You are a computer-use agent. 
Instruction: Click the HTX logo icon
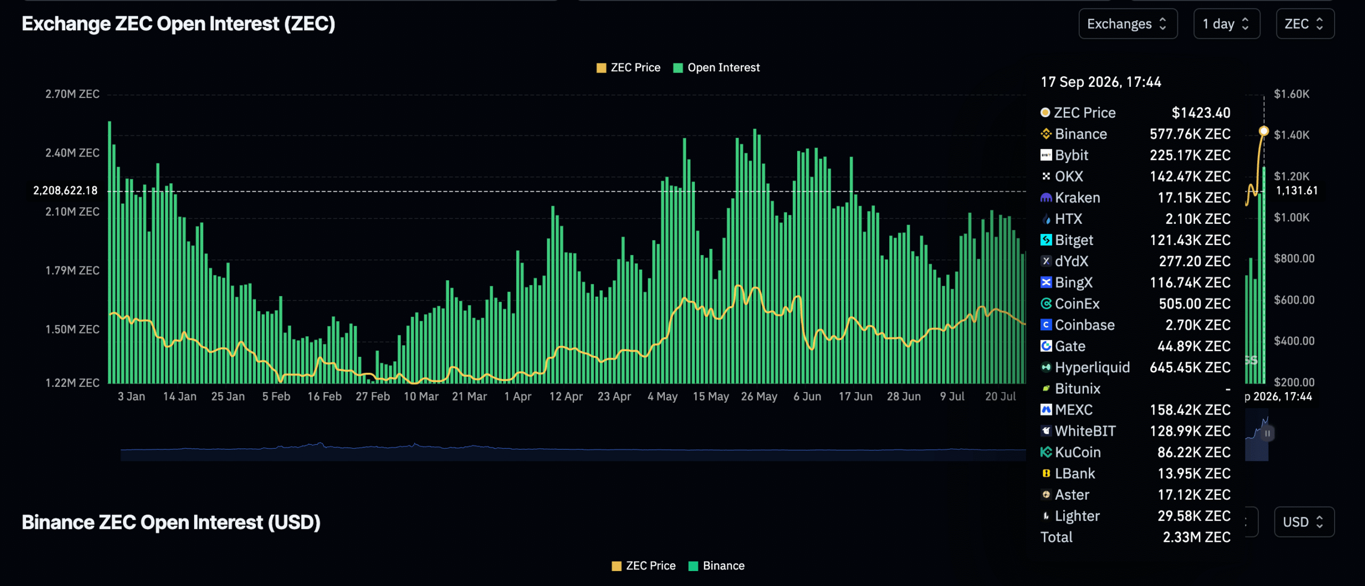pos(1046,219)
